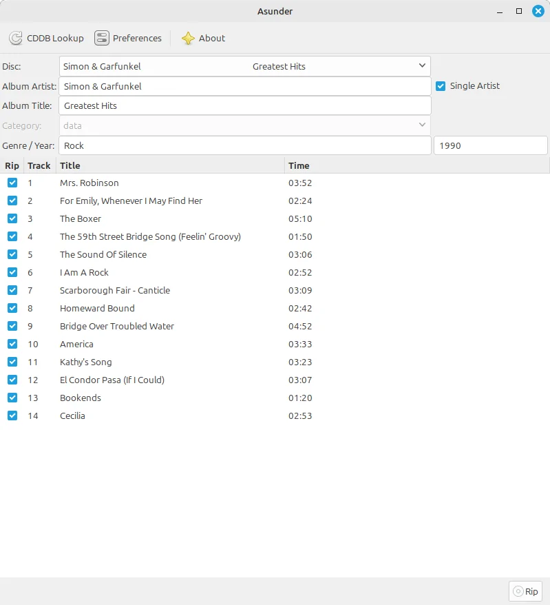Uncheck rip for Mrs. Robinson
The width and height of the screenshot is (550, 605).
(12, 183)
